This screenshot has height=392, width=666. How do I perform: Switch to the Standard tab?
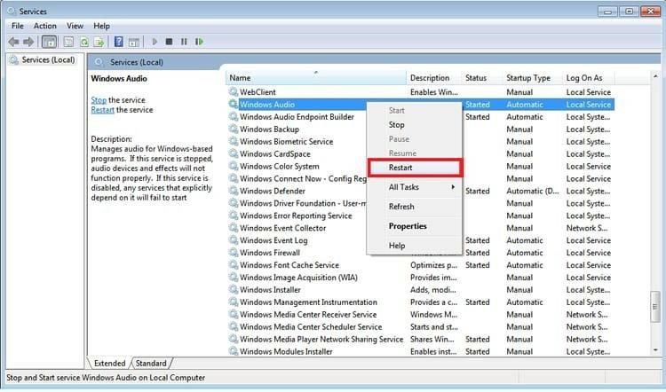151,363
